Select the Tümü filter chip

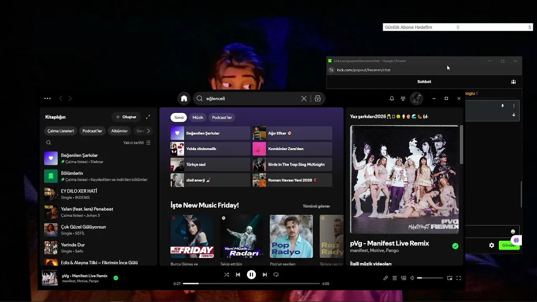tap(179, 117)
